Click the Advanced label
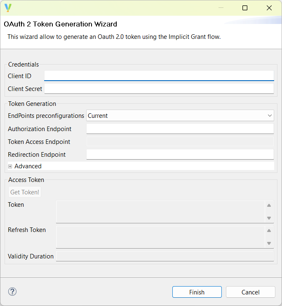This screenshot has height=306, width=282. click(x=28, y=166)
